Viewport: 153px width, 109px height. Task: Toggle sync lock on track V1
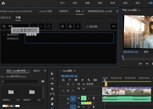pyautogui.click(x=79, y=89)
